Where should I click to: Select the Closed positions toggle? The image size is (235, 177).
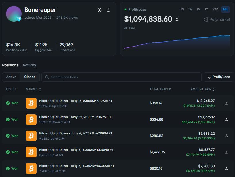[30, 77]
